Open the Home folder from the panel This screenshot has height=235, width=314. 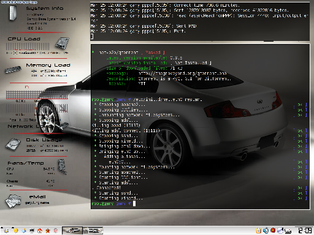(x=40, y=231)
